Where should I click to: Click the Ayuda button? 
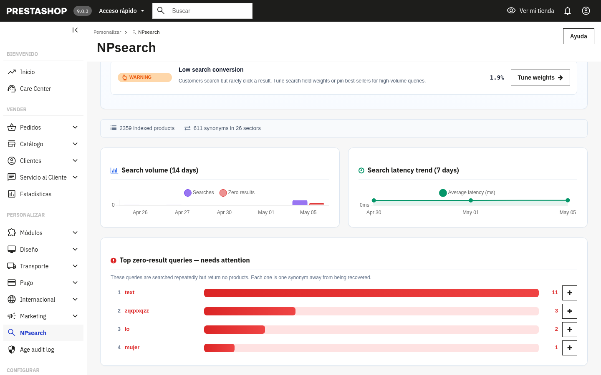click(578, 36)
